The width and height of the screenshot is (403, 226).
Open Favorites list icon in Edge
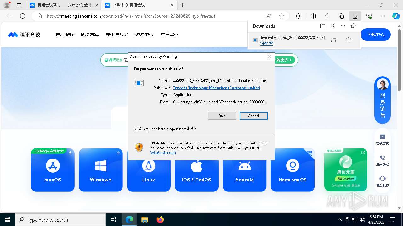[327, 16]
